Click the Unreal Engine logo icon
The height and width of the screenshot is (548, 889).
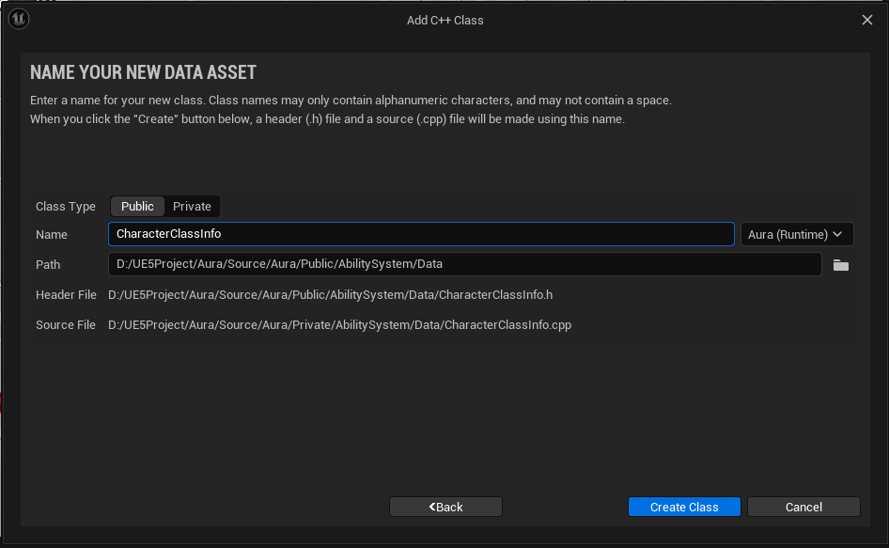point(20,19)
